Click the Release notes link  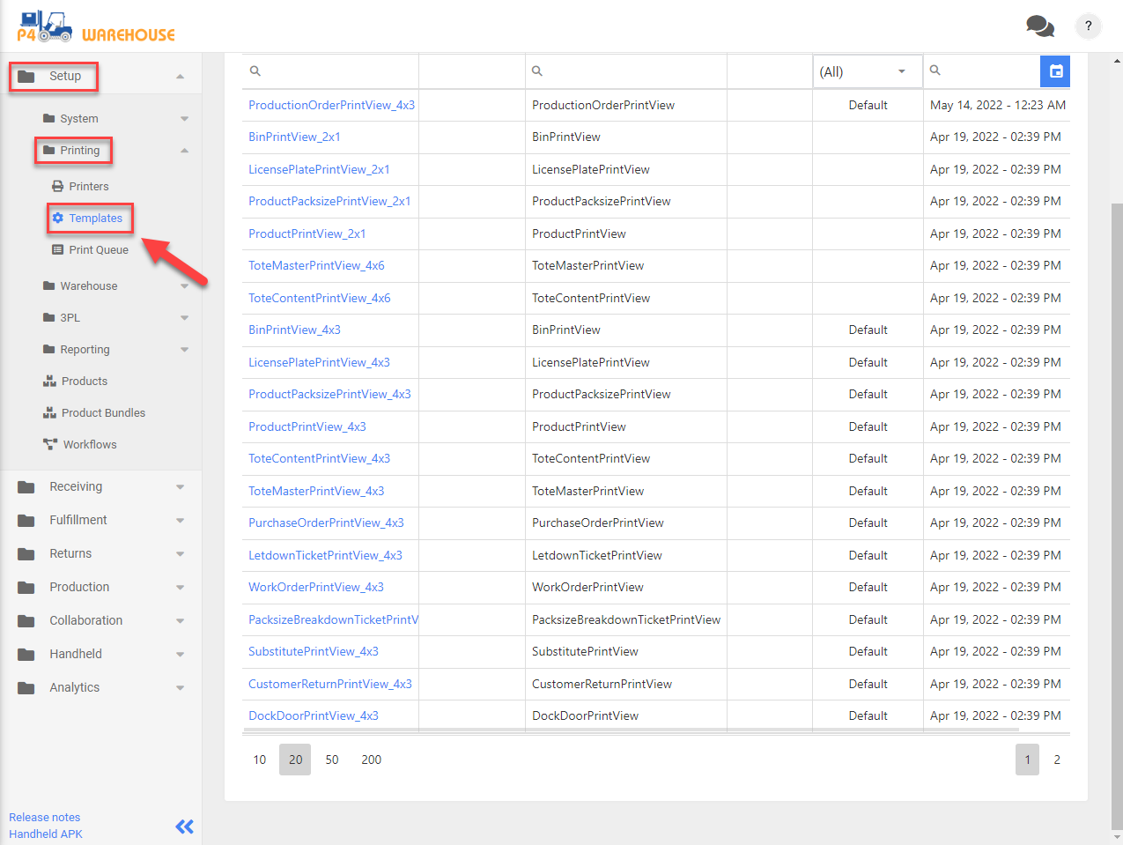(x=44, y=818)
